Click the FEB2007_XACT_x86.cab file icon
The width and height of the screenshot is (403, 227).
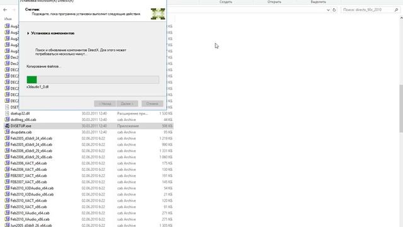click(7, 182)
